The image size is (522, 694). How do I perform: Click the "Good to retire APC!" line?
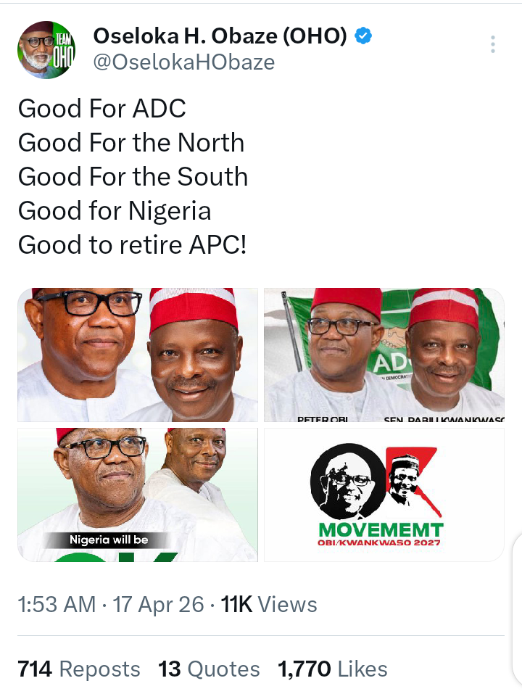[x=133, y=245]
